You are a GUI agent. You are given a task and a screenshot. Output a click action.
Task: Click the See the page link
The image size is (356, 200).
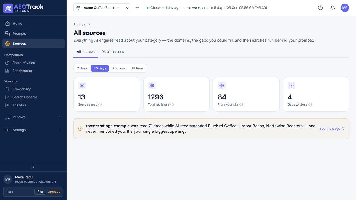pos(332,129)
